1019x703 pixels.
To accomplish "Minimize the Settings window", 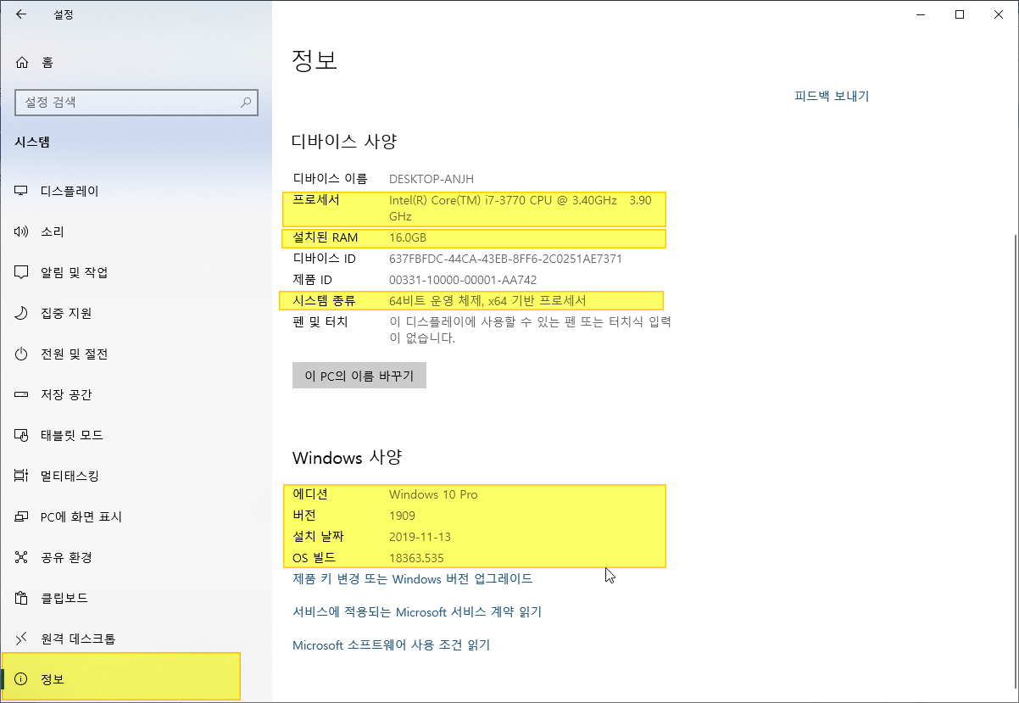I will (x=921, y=14).
